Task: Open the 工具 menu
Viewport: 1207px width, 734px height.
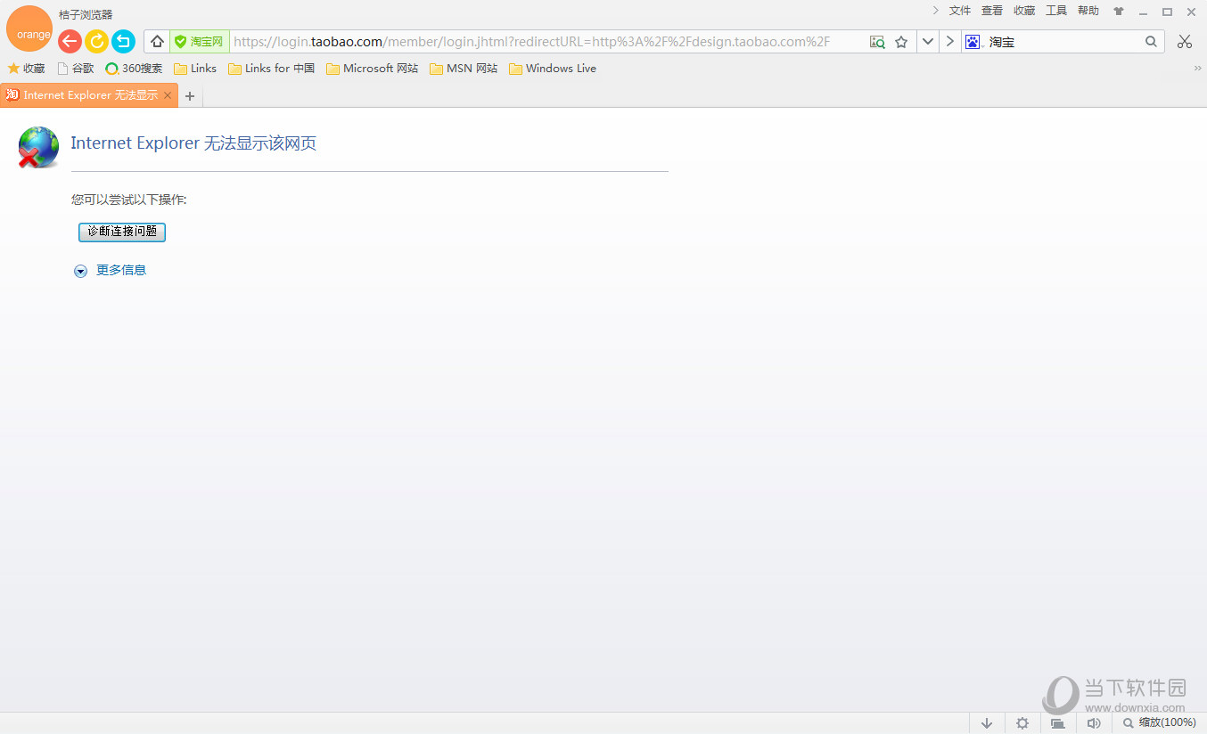Action: pos(1056,11)
